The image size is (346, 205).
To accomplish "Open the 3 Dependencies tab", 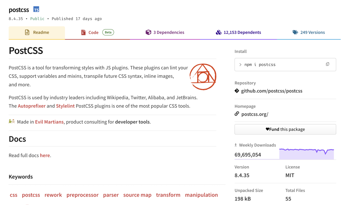I will point(165,32).
